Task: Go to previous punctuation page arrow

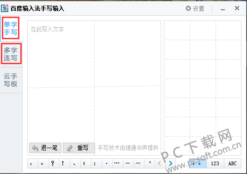Action: click(160, 163)
